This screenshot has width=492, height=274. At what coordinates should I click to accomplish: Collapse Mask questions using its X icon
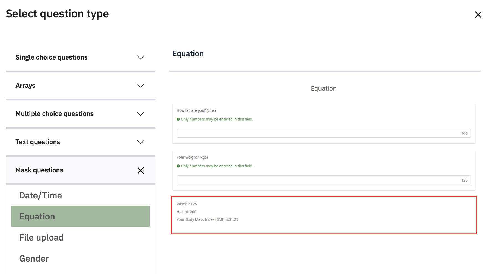(141, 170)
